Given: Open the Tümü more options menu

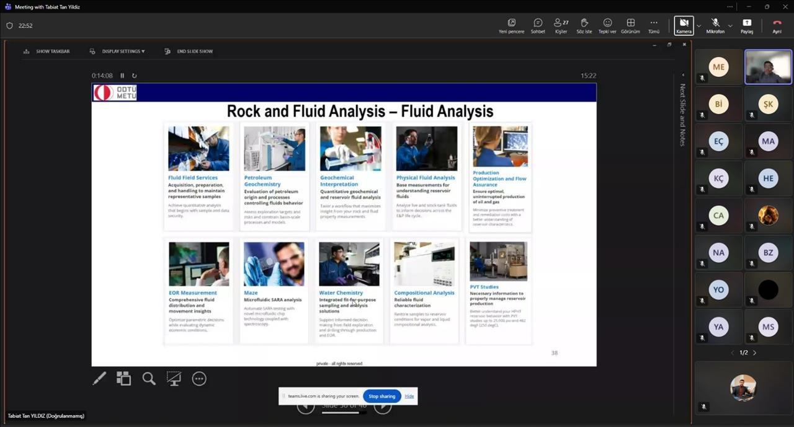Looking at the screenshot, I should [x=653, y=25].
